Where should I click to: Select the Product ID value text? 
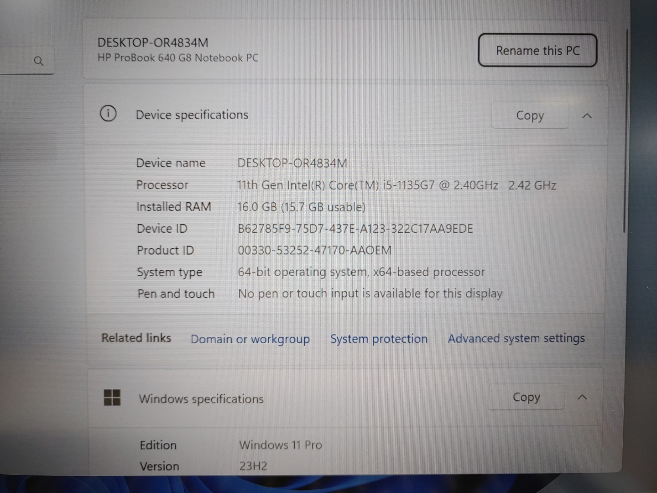click(314, 250)
